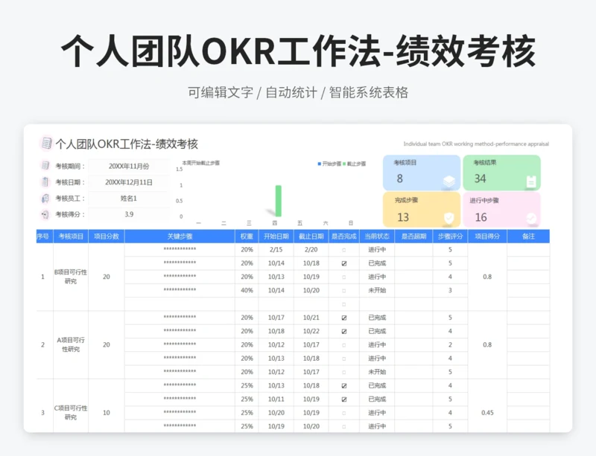Screen dimensions: 596x456
Task: Select the 考核项目 column header
Action: tap(71, 236)
